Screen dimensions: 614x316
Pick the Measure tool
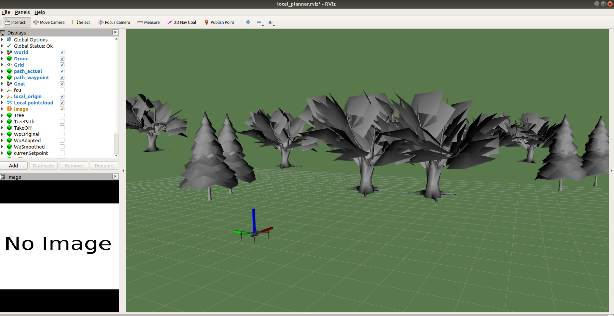tap(149, 23)
